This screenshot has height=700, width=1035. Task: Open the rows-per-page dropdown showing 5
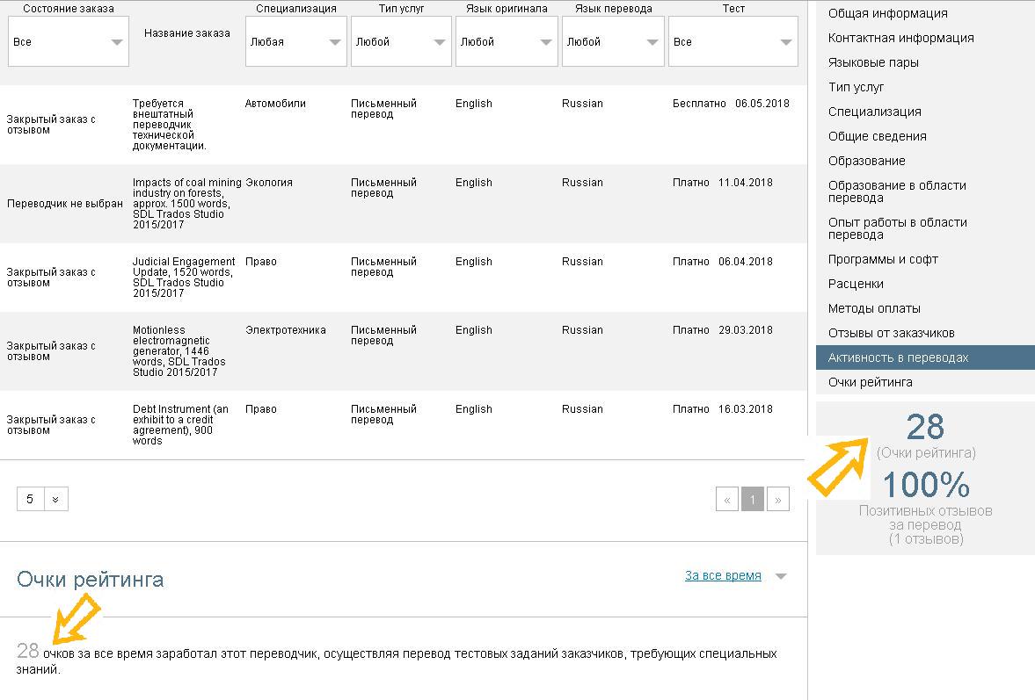pos(42,499)
